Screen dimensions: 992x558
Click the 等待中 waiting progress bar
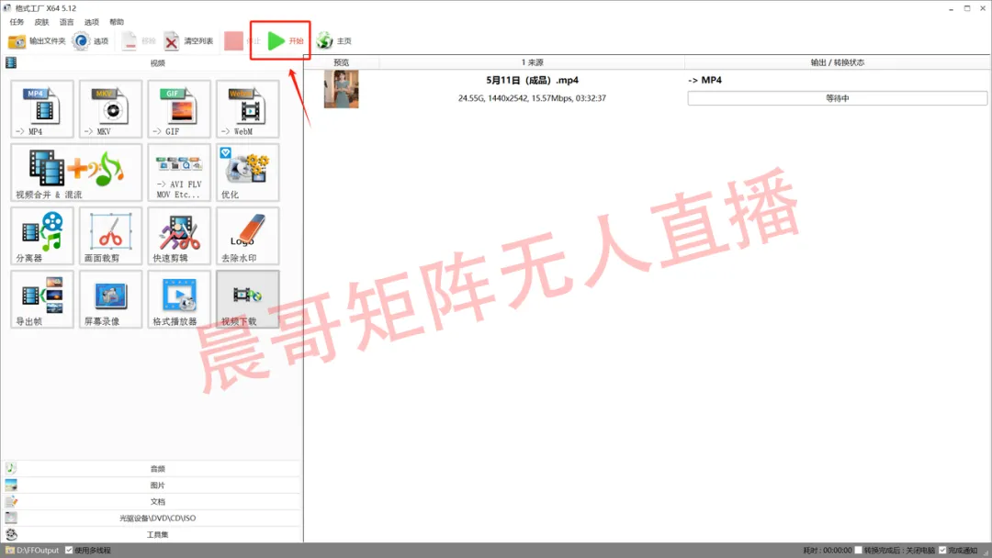click(x=837, y=98)
